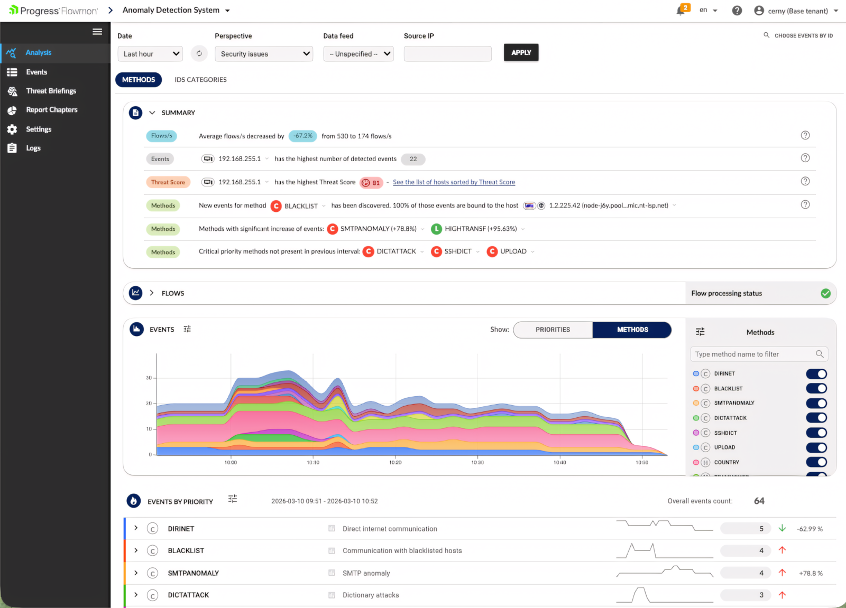
Task: Turn off the BLACKLIST method toggle
Action: [816, 388]
